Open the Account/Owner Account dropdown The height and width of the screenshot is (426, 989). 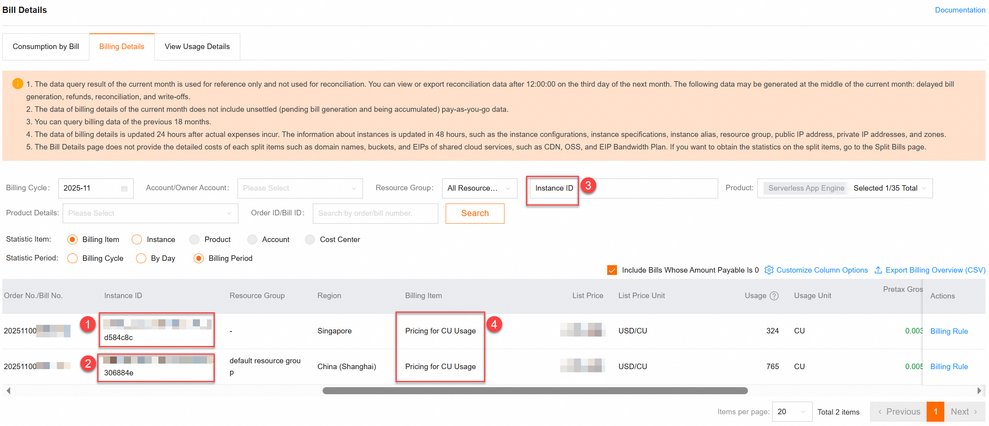tap(300, 188)
